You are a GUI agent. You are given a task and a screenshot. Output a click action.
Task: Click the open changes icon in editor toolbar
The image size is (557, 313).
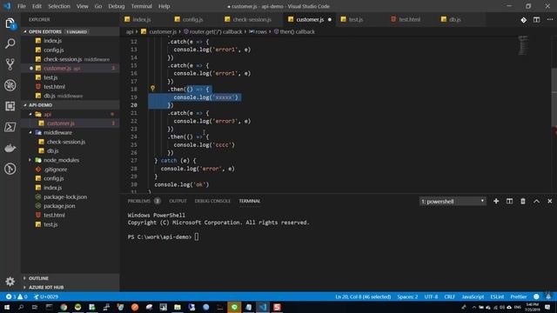click(523, 20)
